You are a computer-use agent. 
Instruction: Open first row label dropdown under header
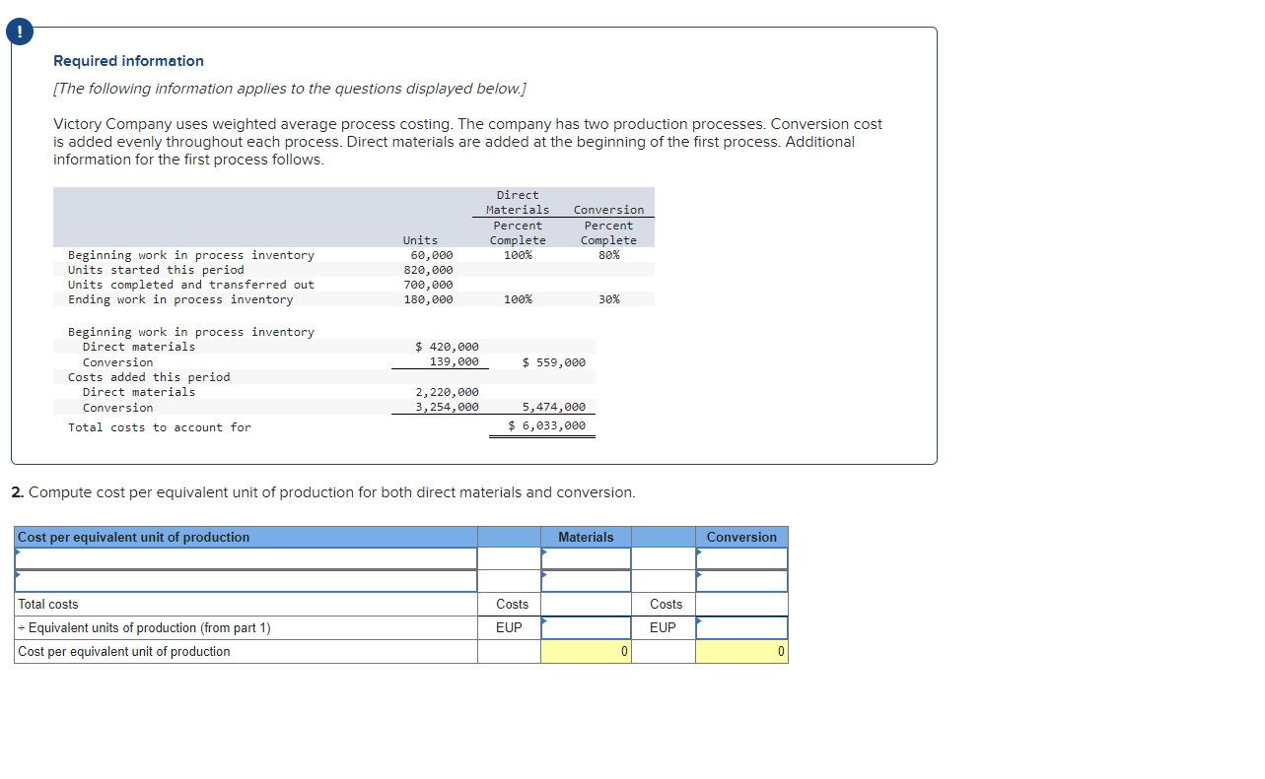tap(246, 558)
